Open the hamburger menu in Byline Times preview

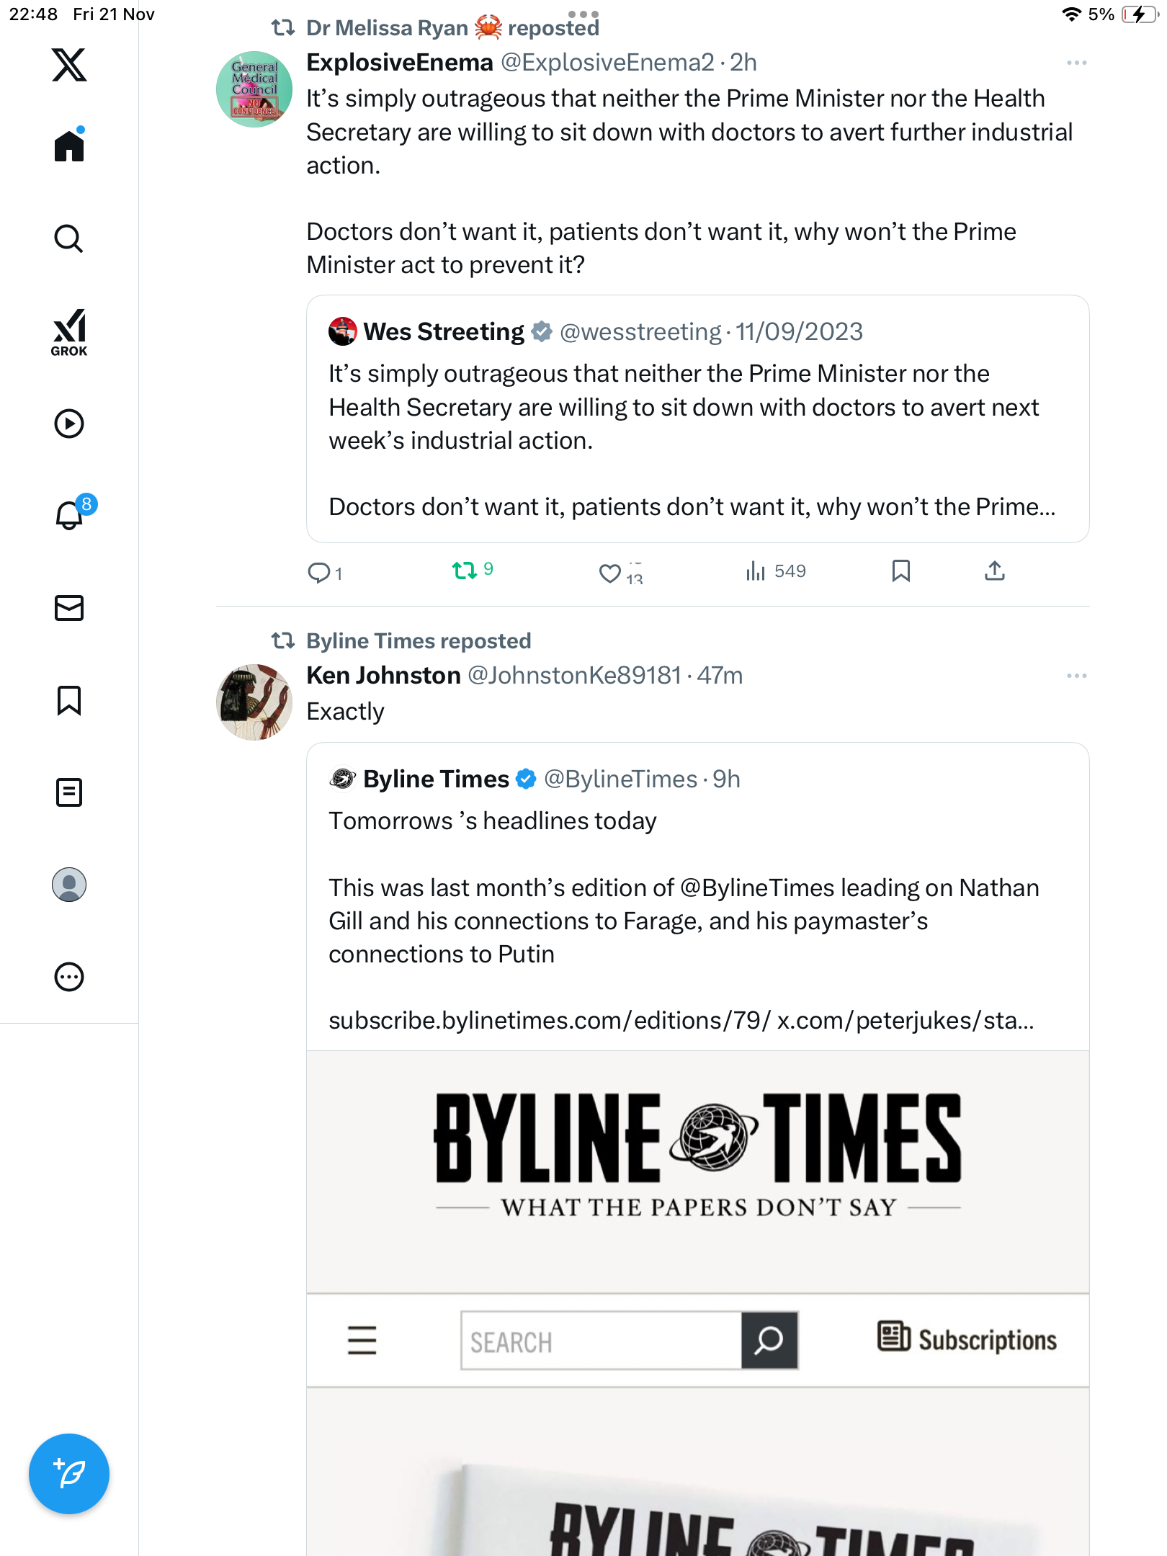pyautogui.click(x=362, y=1341)
